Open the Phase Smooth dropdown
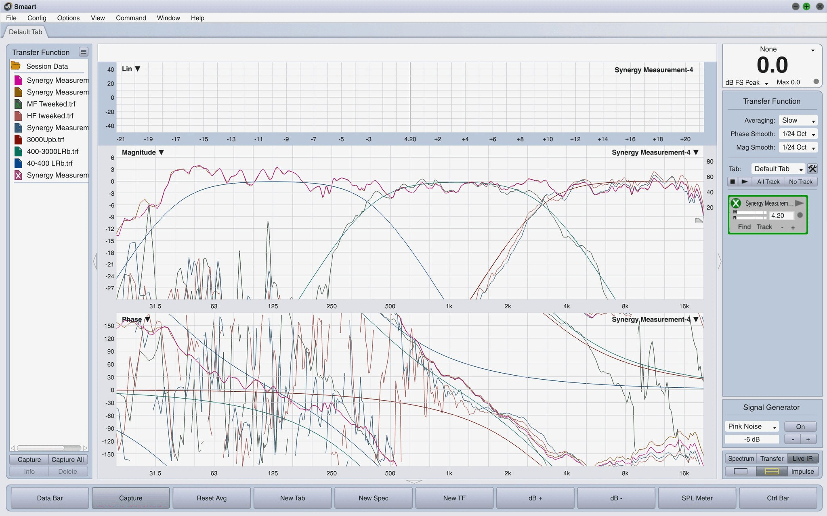Screen dimensions: 827x516 [x=798, y=134]
